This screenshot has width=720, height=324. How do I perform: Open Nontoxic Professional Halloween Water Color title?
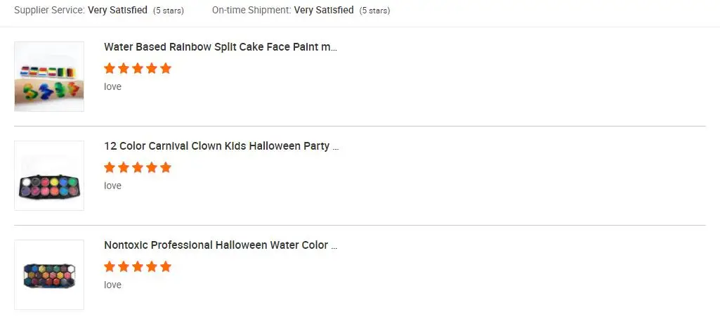pyautogui.click(x=221, y=245)
